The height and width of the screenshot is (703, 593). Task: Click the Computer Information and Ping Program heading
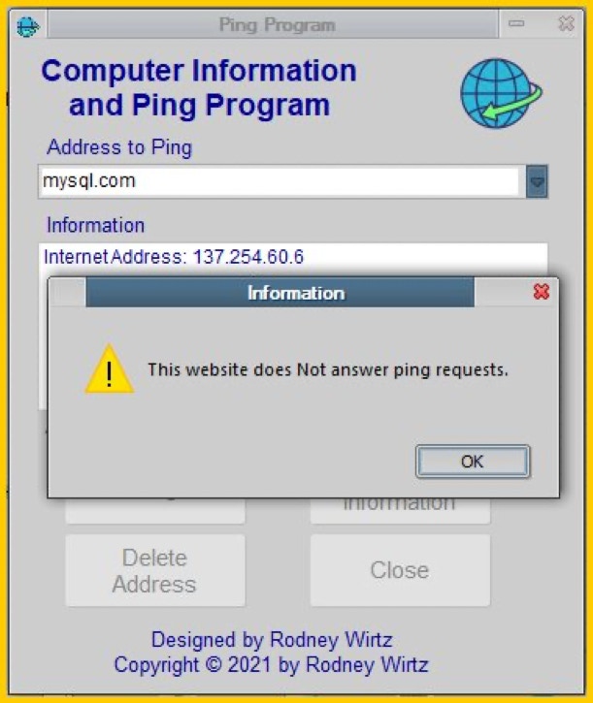click(x=199, y=88)
